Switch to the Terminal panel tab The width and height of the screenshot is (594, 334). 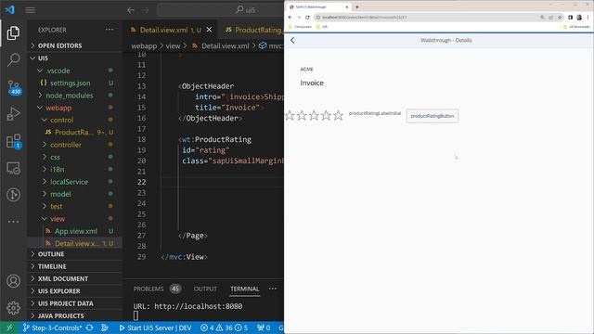245,289
